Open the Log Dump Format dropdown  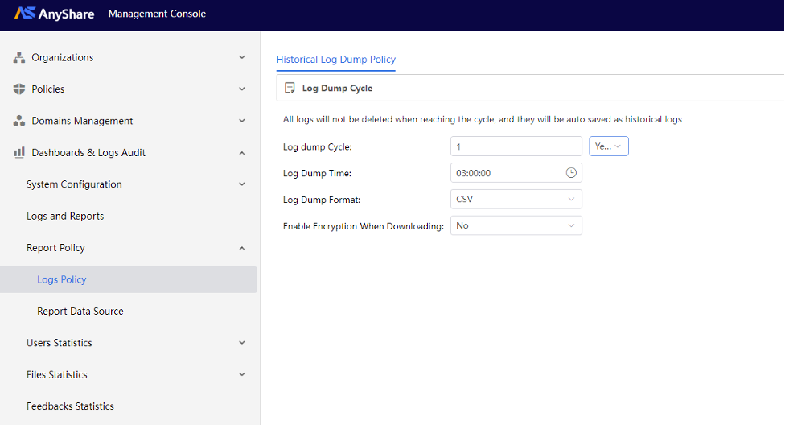516,199
